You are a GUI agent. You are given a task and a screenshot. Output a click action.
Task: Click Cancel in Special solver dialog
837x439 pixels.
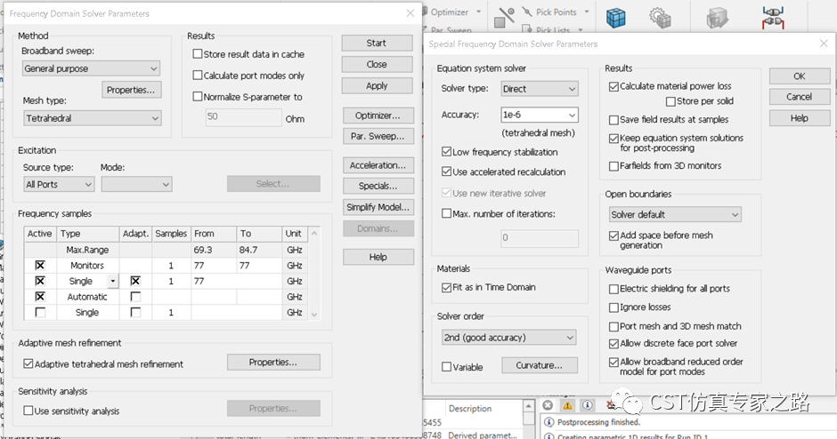point(799,97)
